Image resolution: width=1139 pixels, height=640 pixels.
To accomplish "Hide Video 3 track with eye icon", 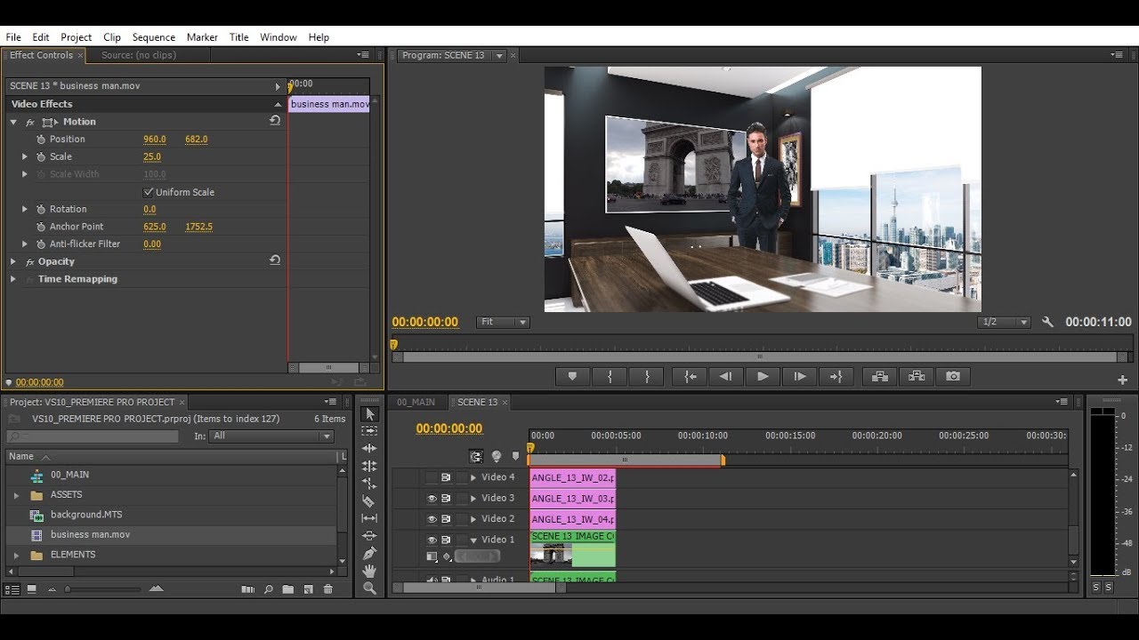I will [x=432, y=499].
